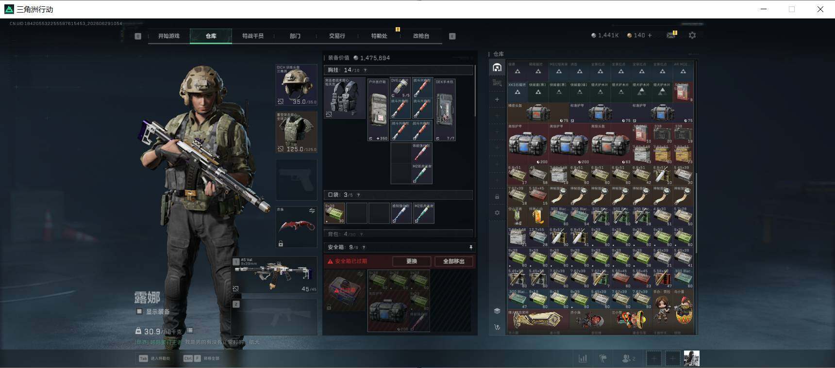Invite a teammate with second plus slot

point(672,358)
